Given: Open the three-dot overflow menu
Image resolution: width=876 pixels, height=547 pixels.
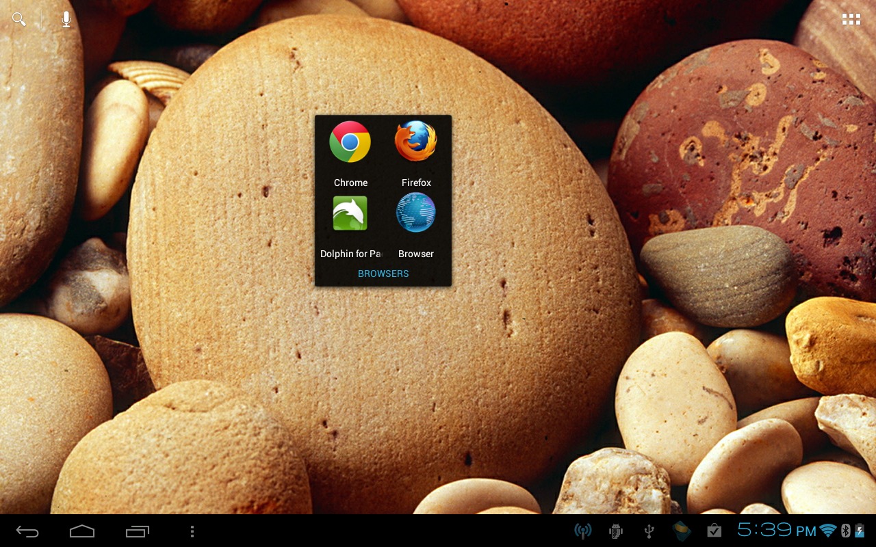Looking at the screenshot, I should pyautogui.click(x=192, y=531).
